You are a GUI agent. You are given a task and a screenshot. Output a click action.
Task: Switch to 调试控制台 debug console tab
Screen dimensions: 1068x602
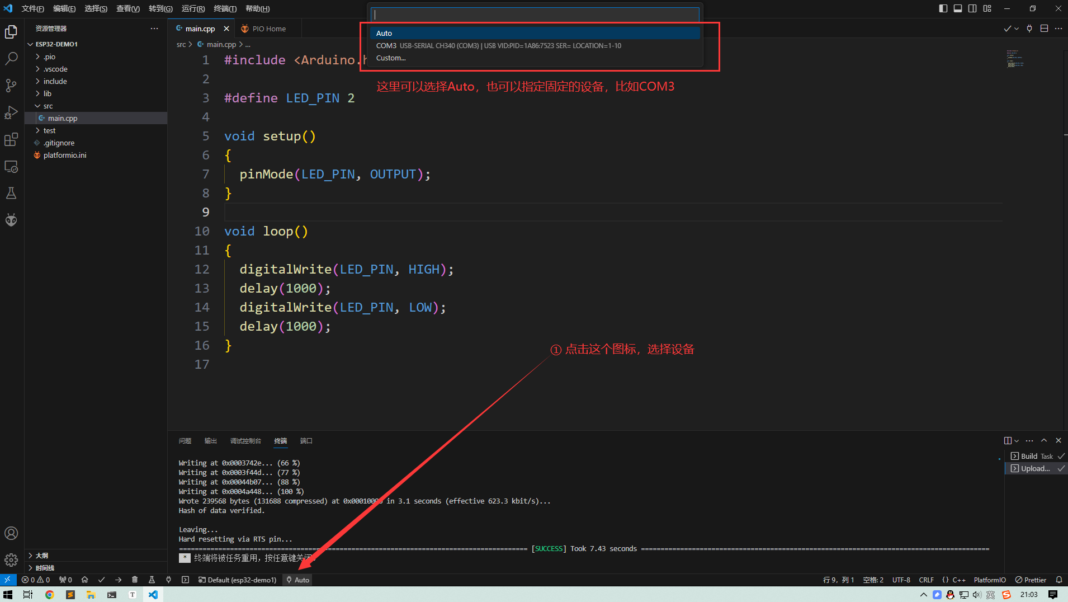point(245,441)
